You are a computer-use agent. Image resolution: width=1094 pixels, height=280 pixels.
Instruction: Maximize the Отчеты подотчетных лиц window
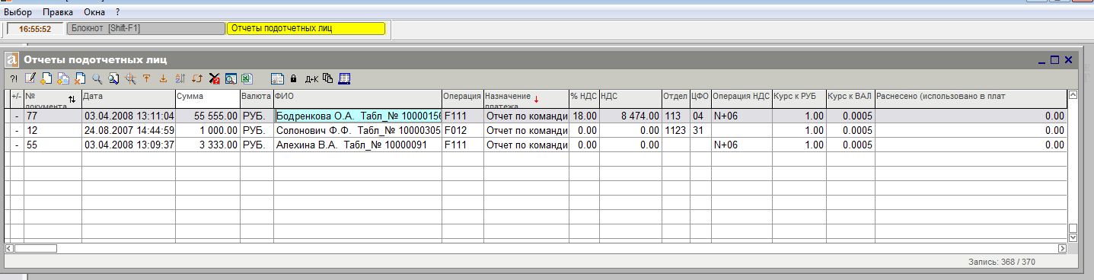1054,59
